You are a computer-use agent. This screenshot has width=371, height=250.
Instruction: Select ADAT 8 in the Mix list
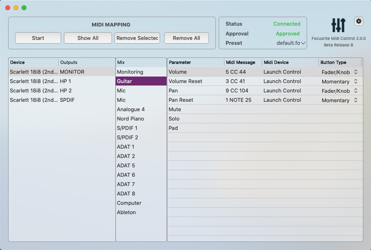[x=141, y=193]
